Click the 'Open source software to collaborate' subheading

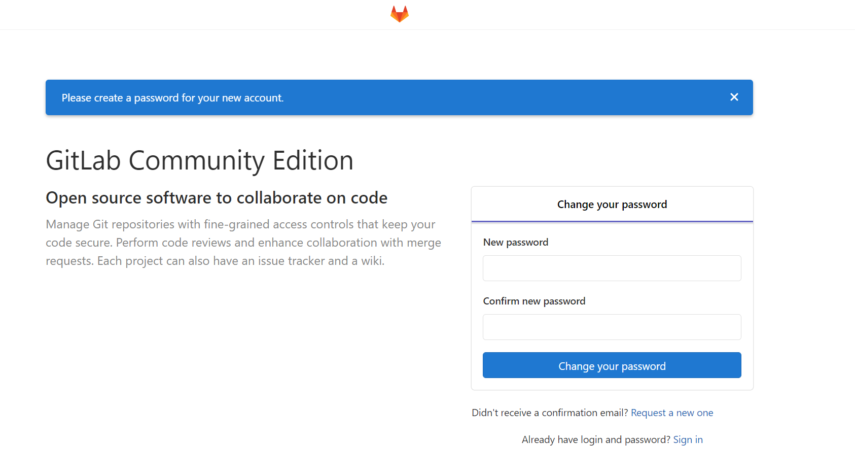click(217, 197)
